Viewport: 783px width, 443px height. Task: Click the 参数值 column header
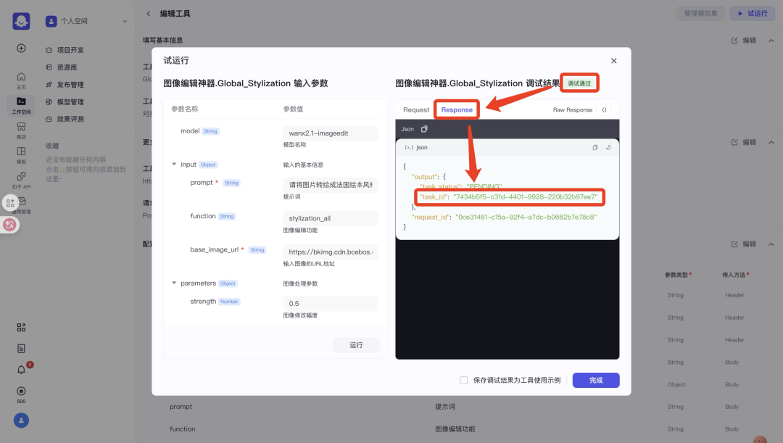293,109
